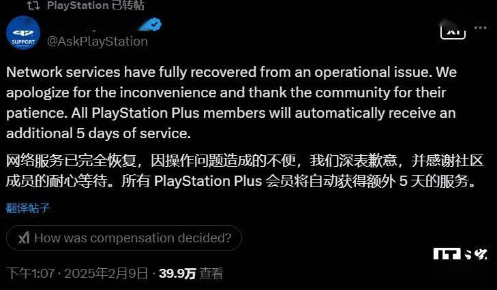The image size is (497, 290).
Task: Click the 查看 views label
Action: [x=211, y=273]
